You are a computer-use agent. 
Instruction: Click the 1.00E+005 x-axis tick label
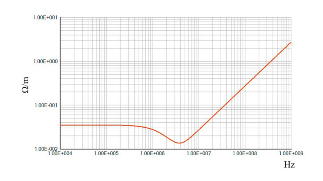click(107, 154)
